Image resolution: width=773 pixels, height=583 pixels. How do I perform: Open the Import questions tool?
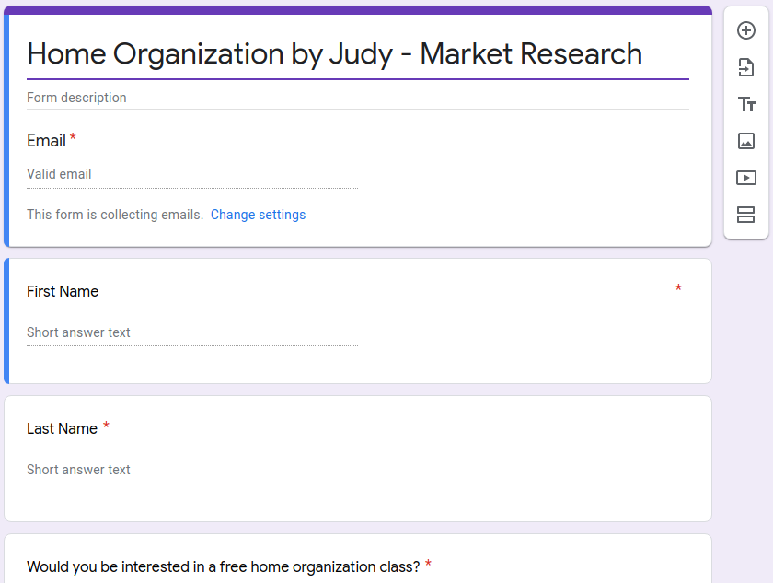coord(746,67)
